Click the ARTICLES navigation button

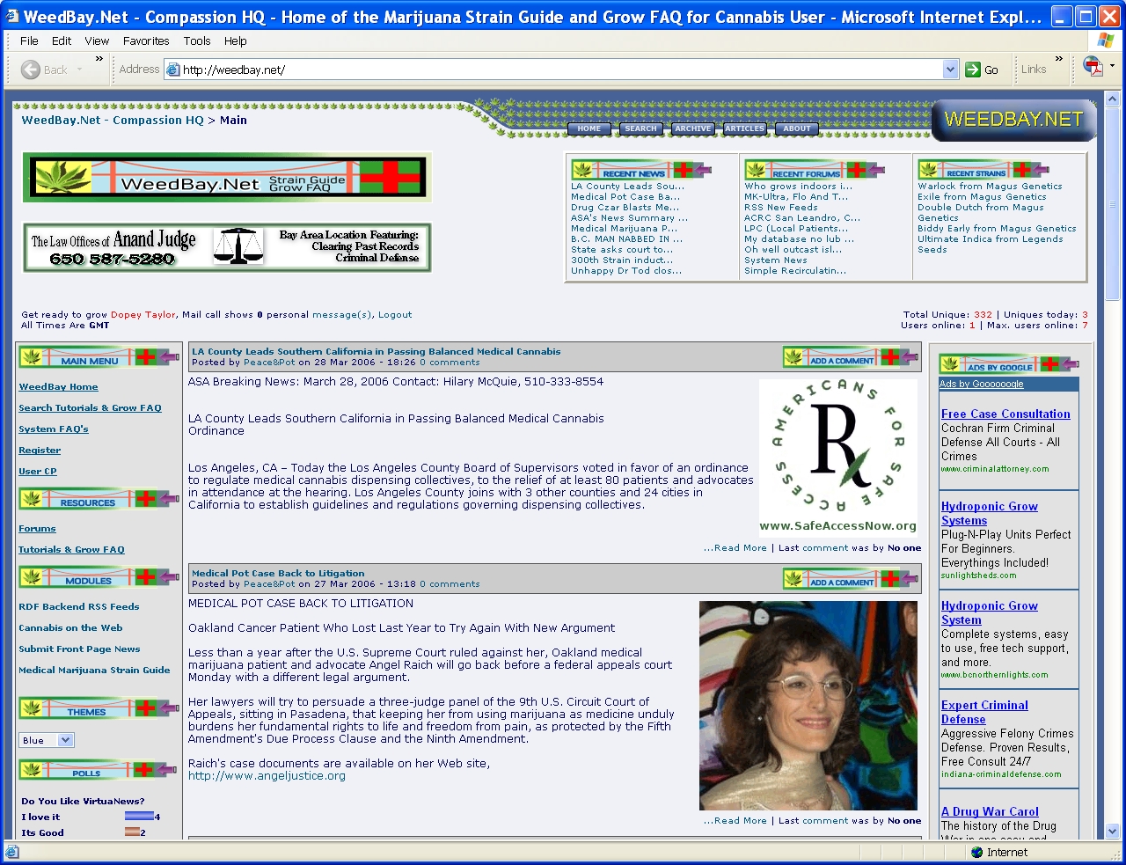pyautogui.click(x=744, y=128)
